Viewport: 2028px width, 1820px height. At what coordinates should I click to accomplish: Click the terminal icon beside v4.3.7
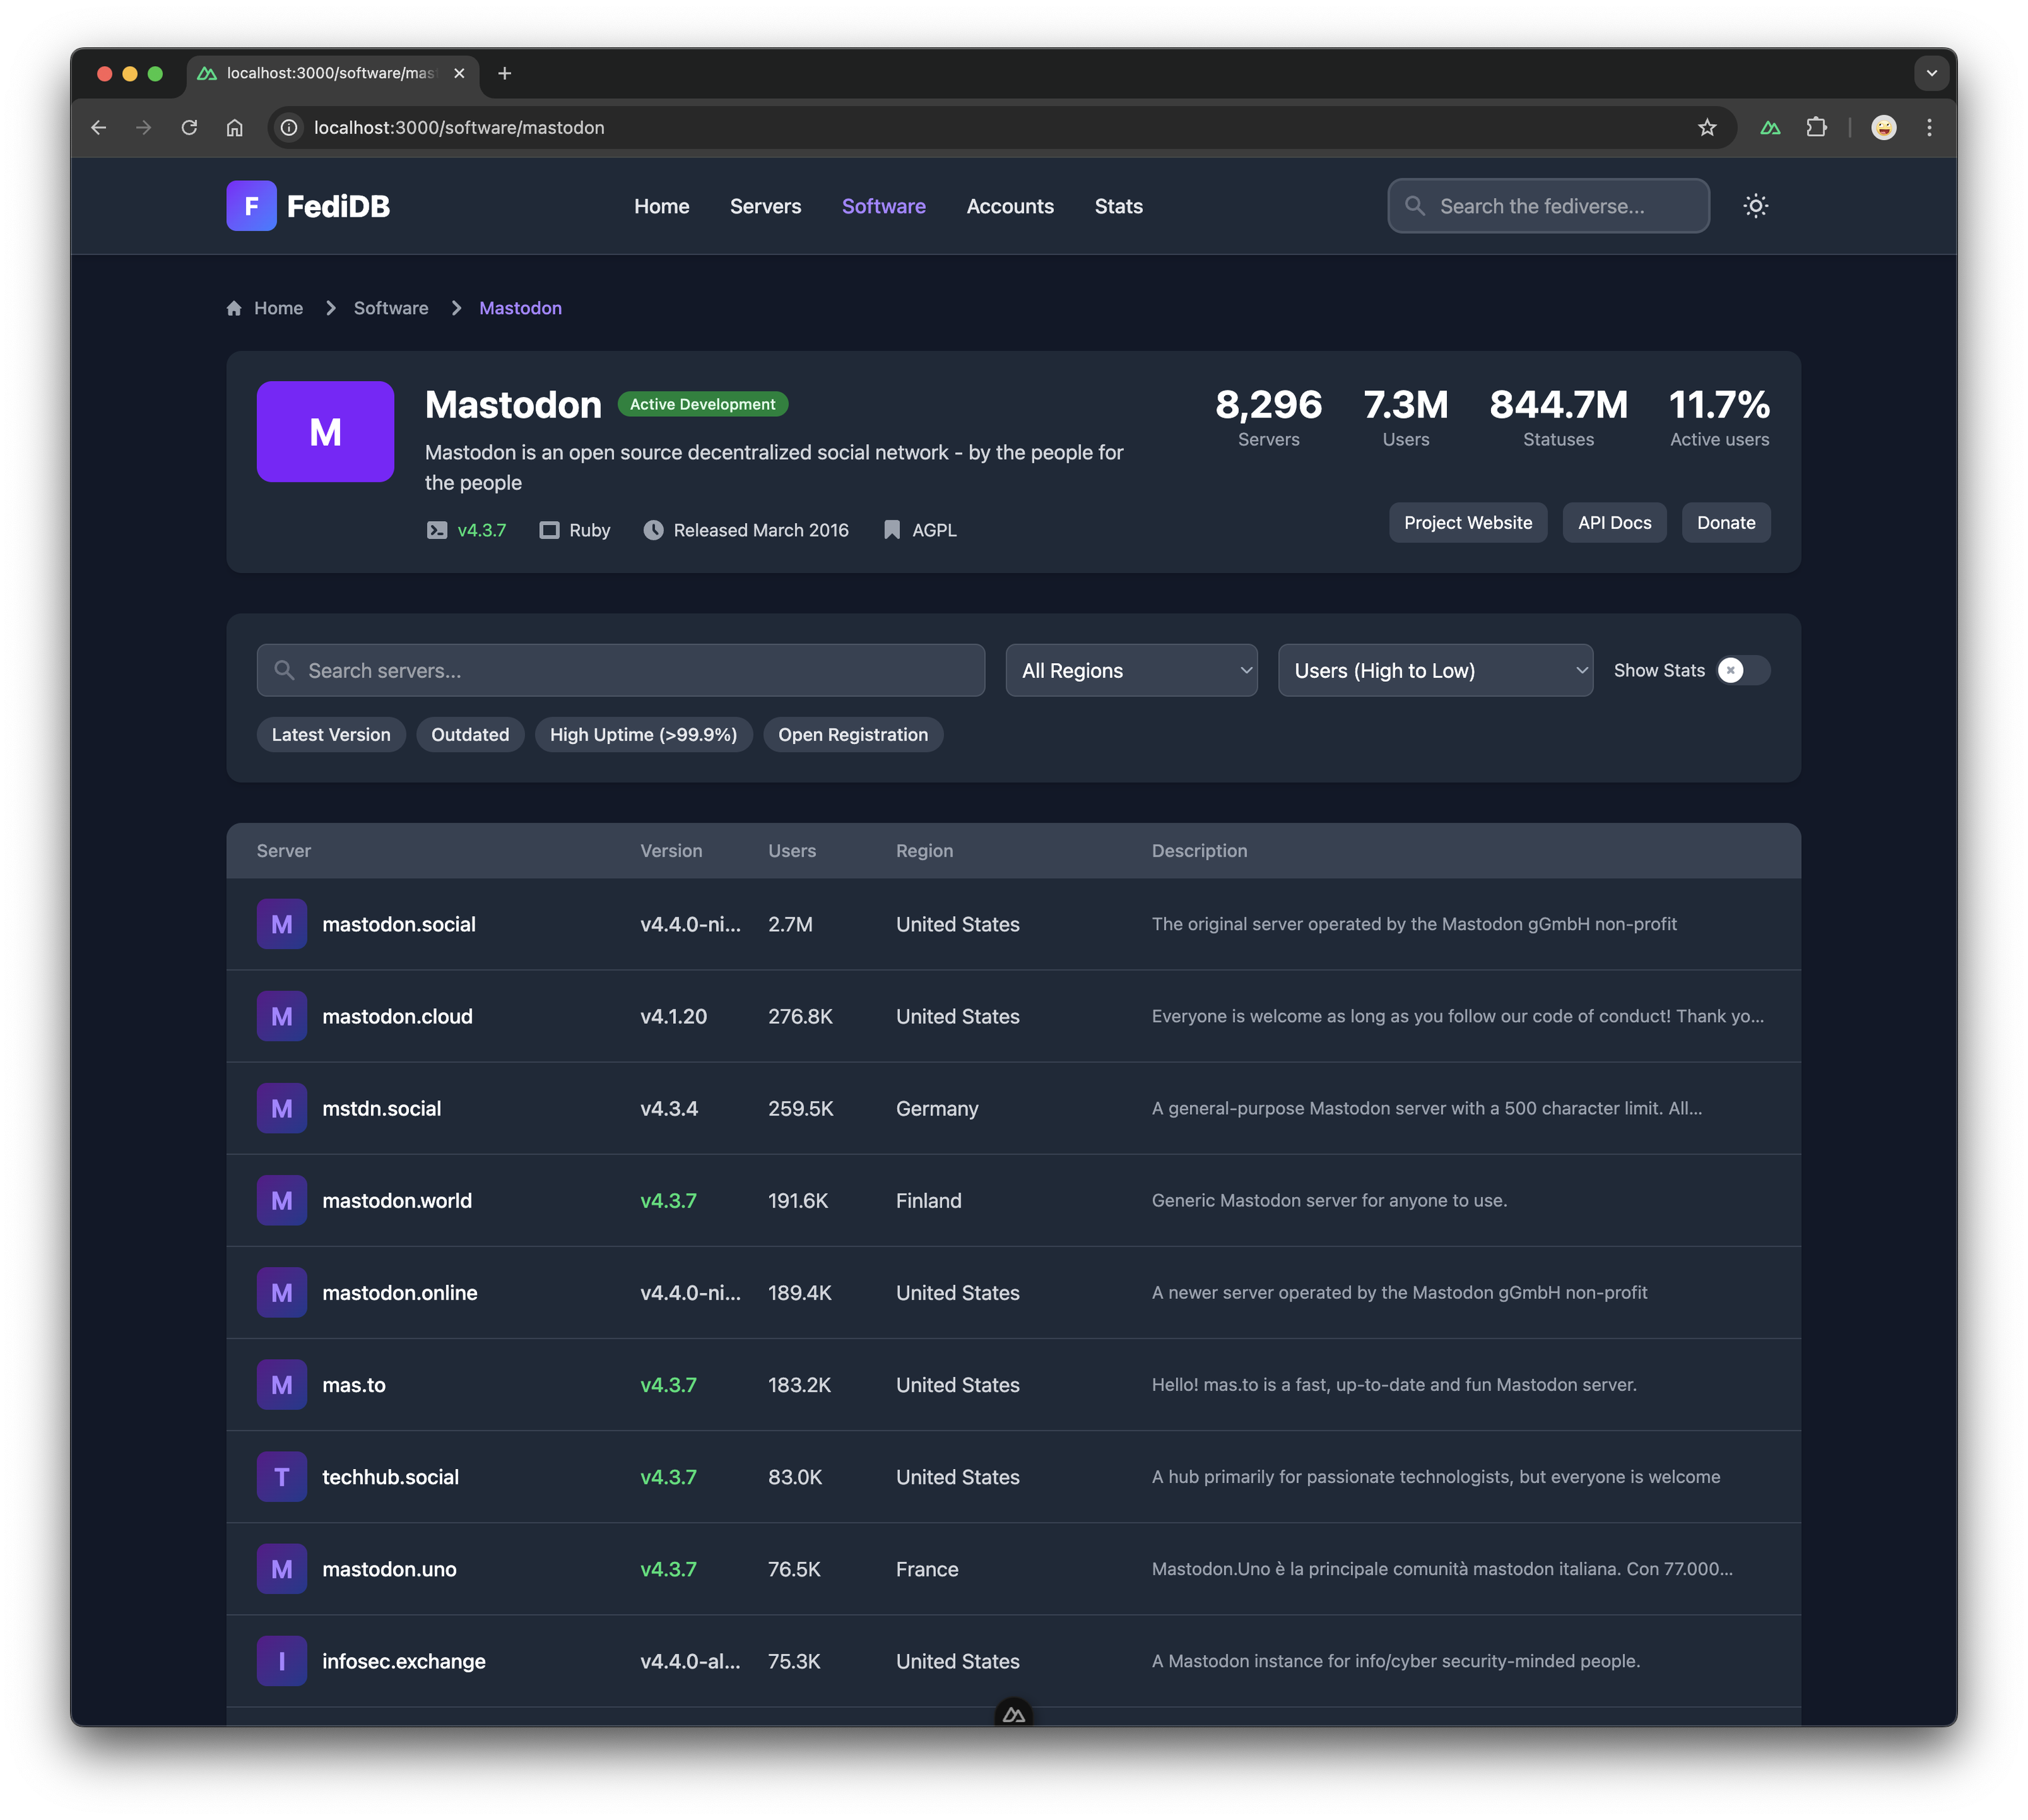(x=437, y=530)
